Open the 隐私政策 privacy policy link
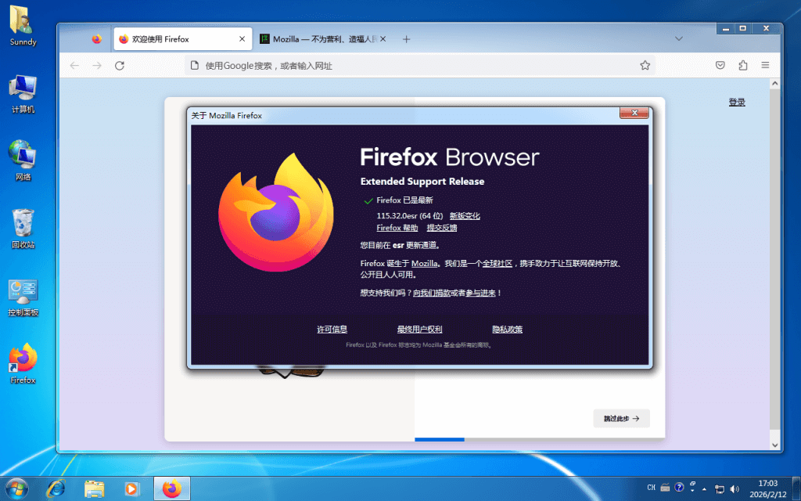Screen dimensions: 801x501 click(x=507, y=330)
